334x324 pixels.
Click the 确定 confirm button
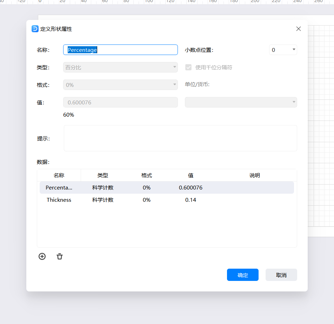242,275
